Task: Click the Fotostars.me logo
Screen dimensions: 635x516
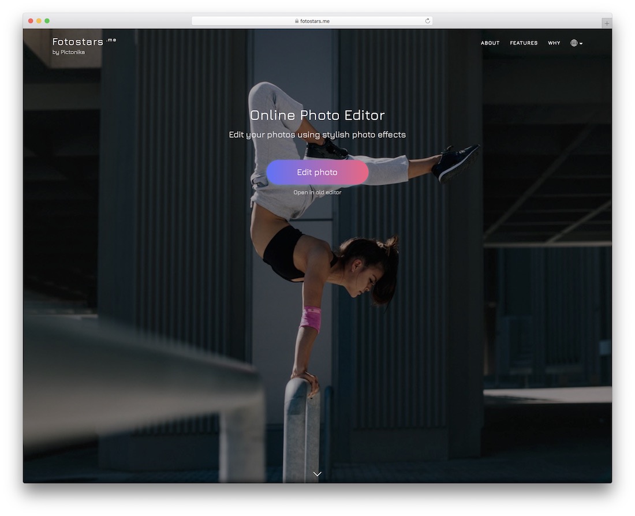Action: pos(84,42)
